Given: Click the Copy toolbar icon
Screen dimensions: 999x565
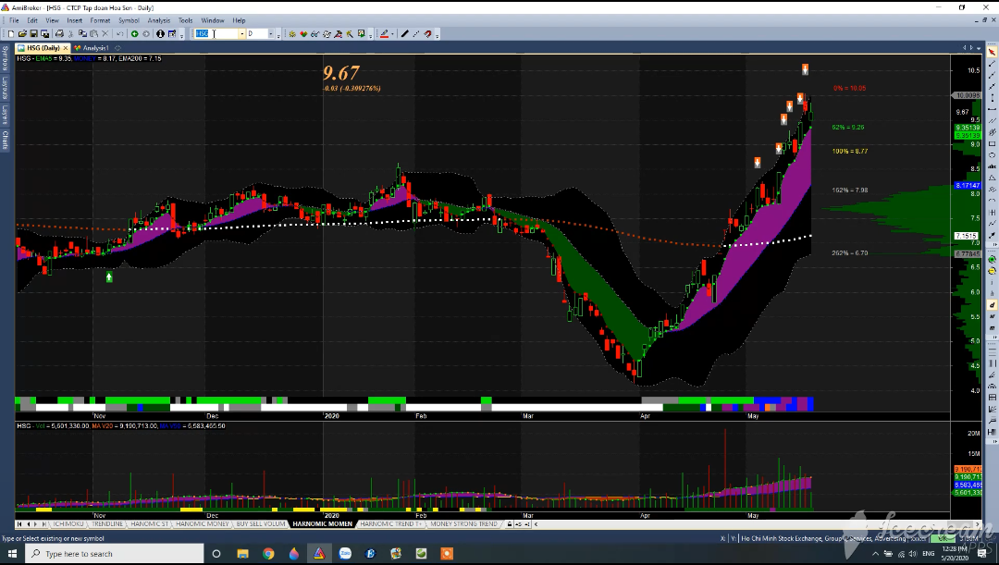Looking at the screenshot, I should coord(82,34).
